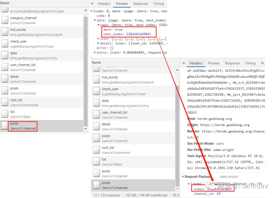This screenshot has height=198, width=277.
Task: Close the lower details pane with the X
Action: click(184, 63)
